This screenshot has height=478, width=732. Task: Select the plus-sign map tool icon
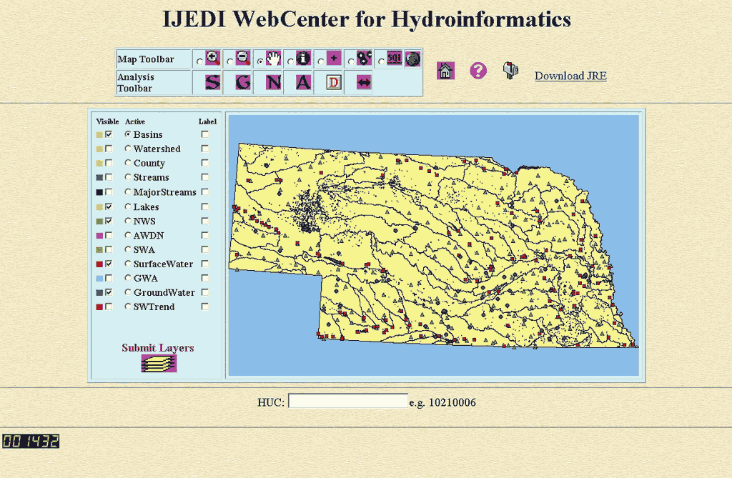pyautogui.click(x=334, y=59)
